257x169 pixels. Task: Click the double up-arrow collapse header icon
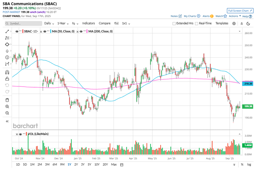pyautogui.click(x=242, y=24)
